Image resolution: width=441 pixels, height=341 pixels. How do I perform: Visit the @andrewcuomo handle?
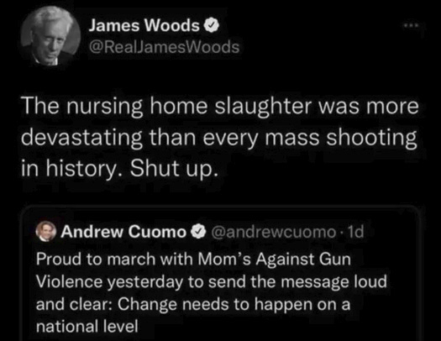tap(273, 232)
